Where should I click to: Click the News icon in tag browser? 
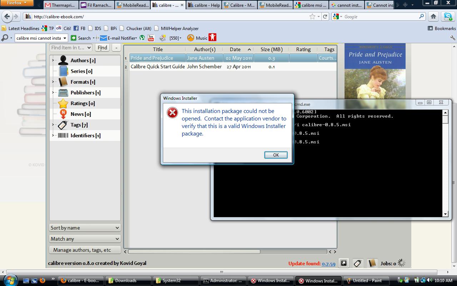click(63, 114)
